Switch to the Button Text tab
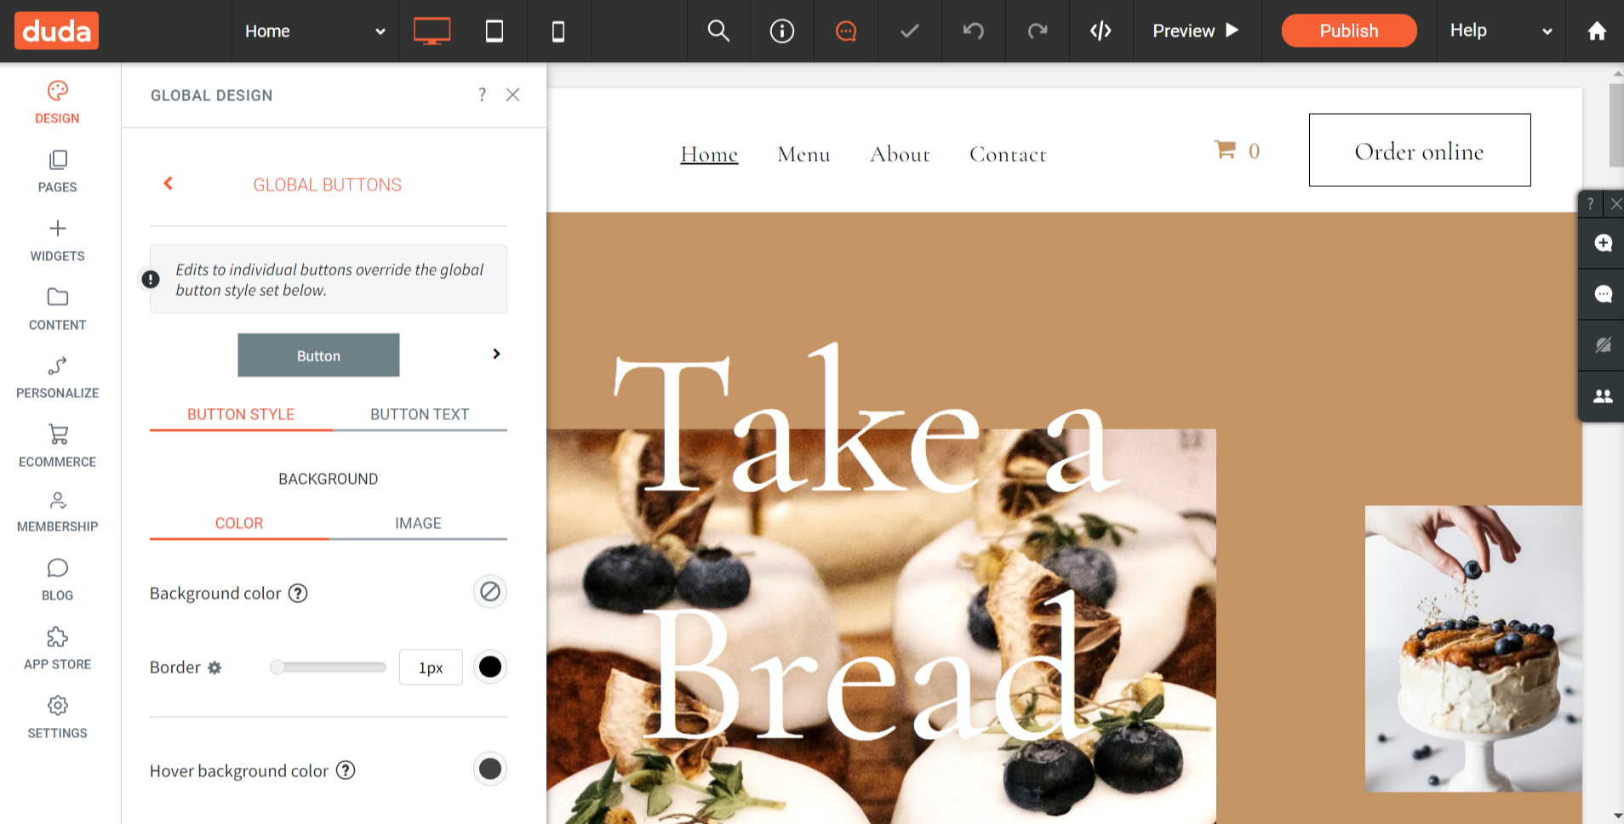1624x824 pixels. point(419,414)
